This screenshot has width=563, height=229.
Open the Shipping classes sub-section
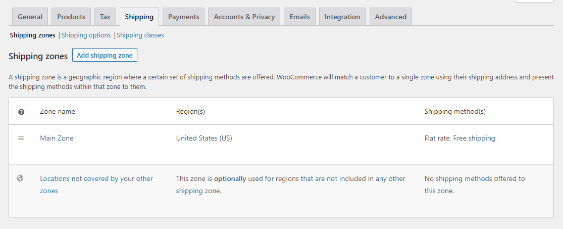140,35
